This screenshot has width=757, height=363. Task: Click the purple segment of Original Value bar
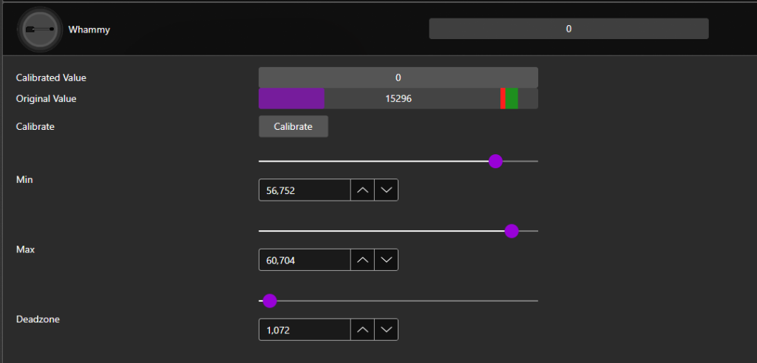coord(291,99)
